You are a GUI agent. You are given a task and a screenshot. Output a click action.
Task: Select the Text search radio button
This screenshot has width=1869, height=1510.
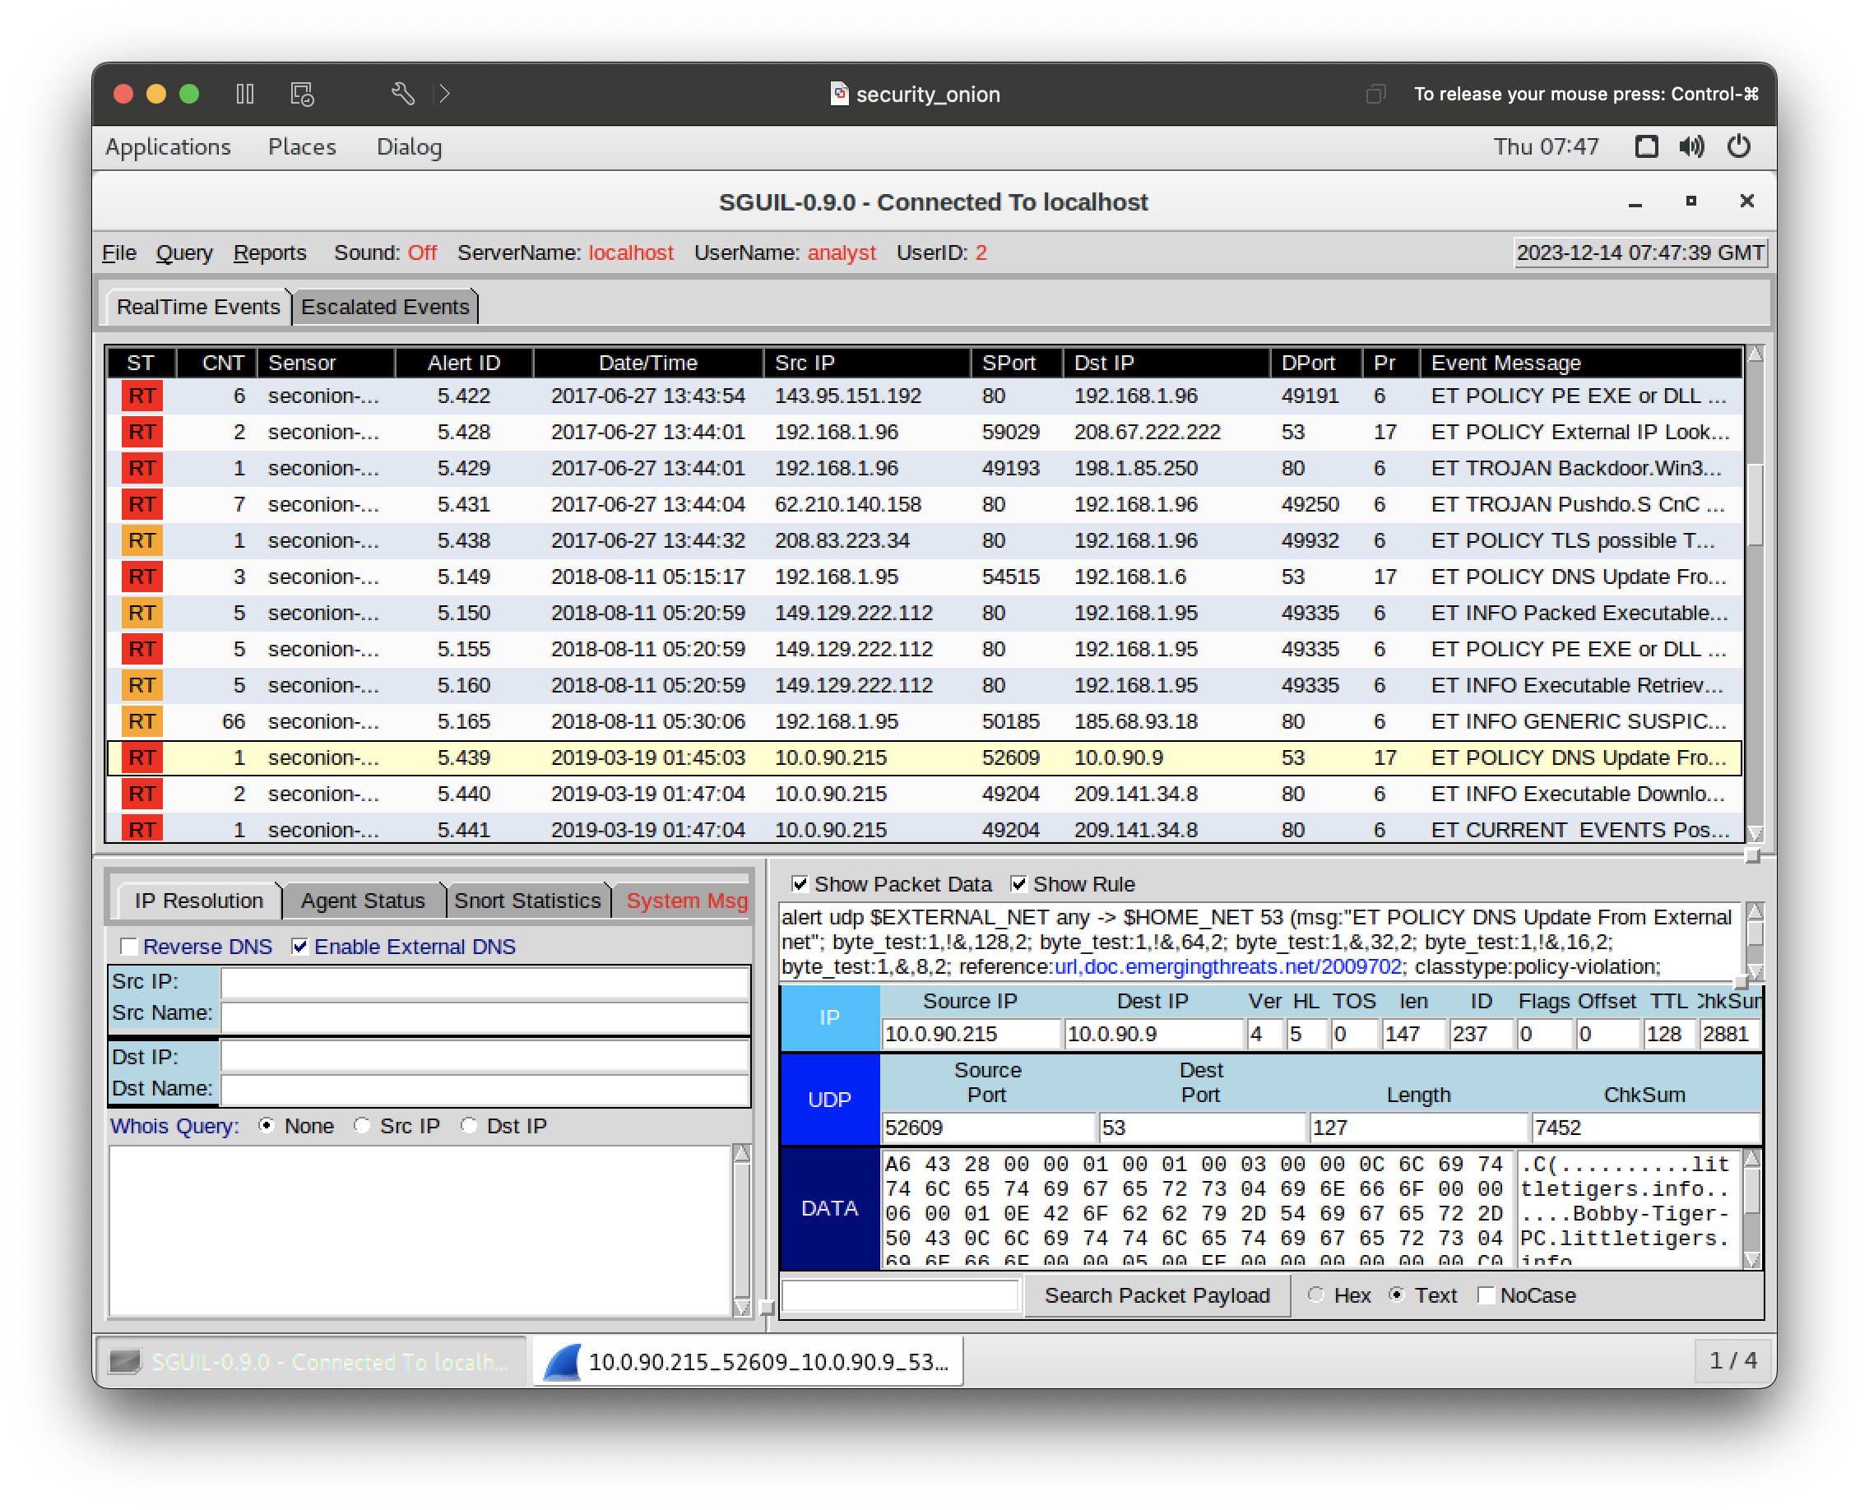1397,1295
